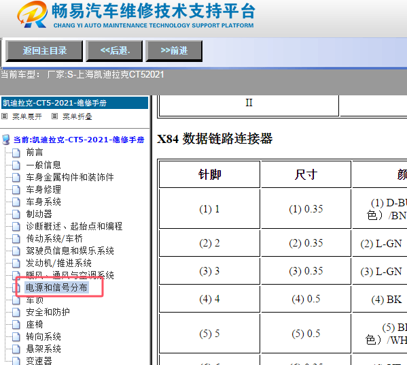Select the highlighted 电源和信号分布 chapter
407x365 pixels.
click(56, 287)
